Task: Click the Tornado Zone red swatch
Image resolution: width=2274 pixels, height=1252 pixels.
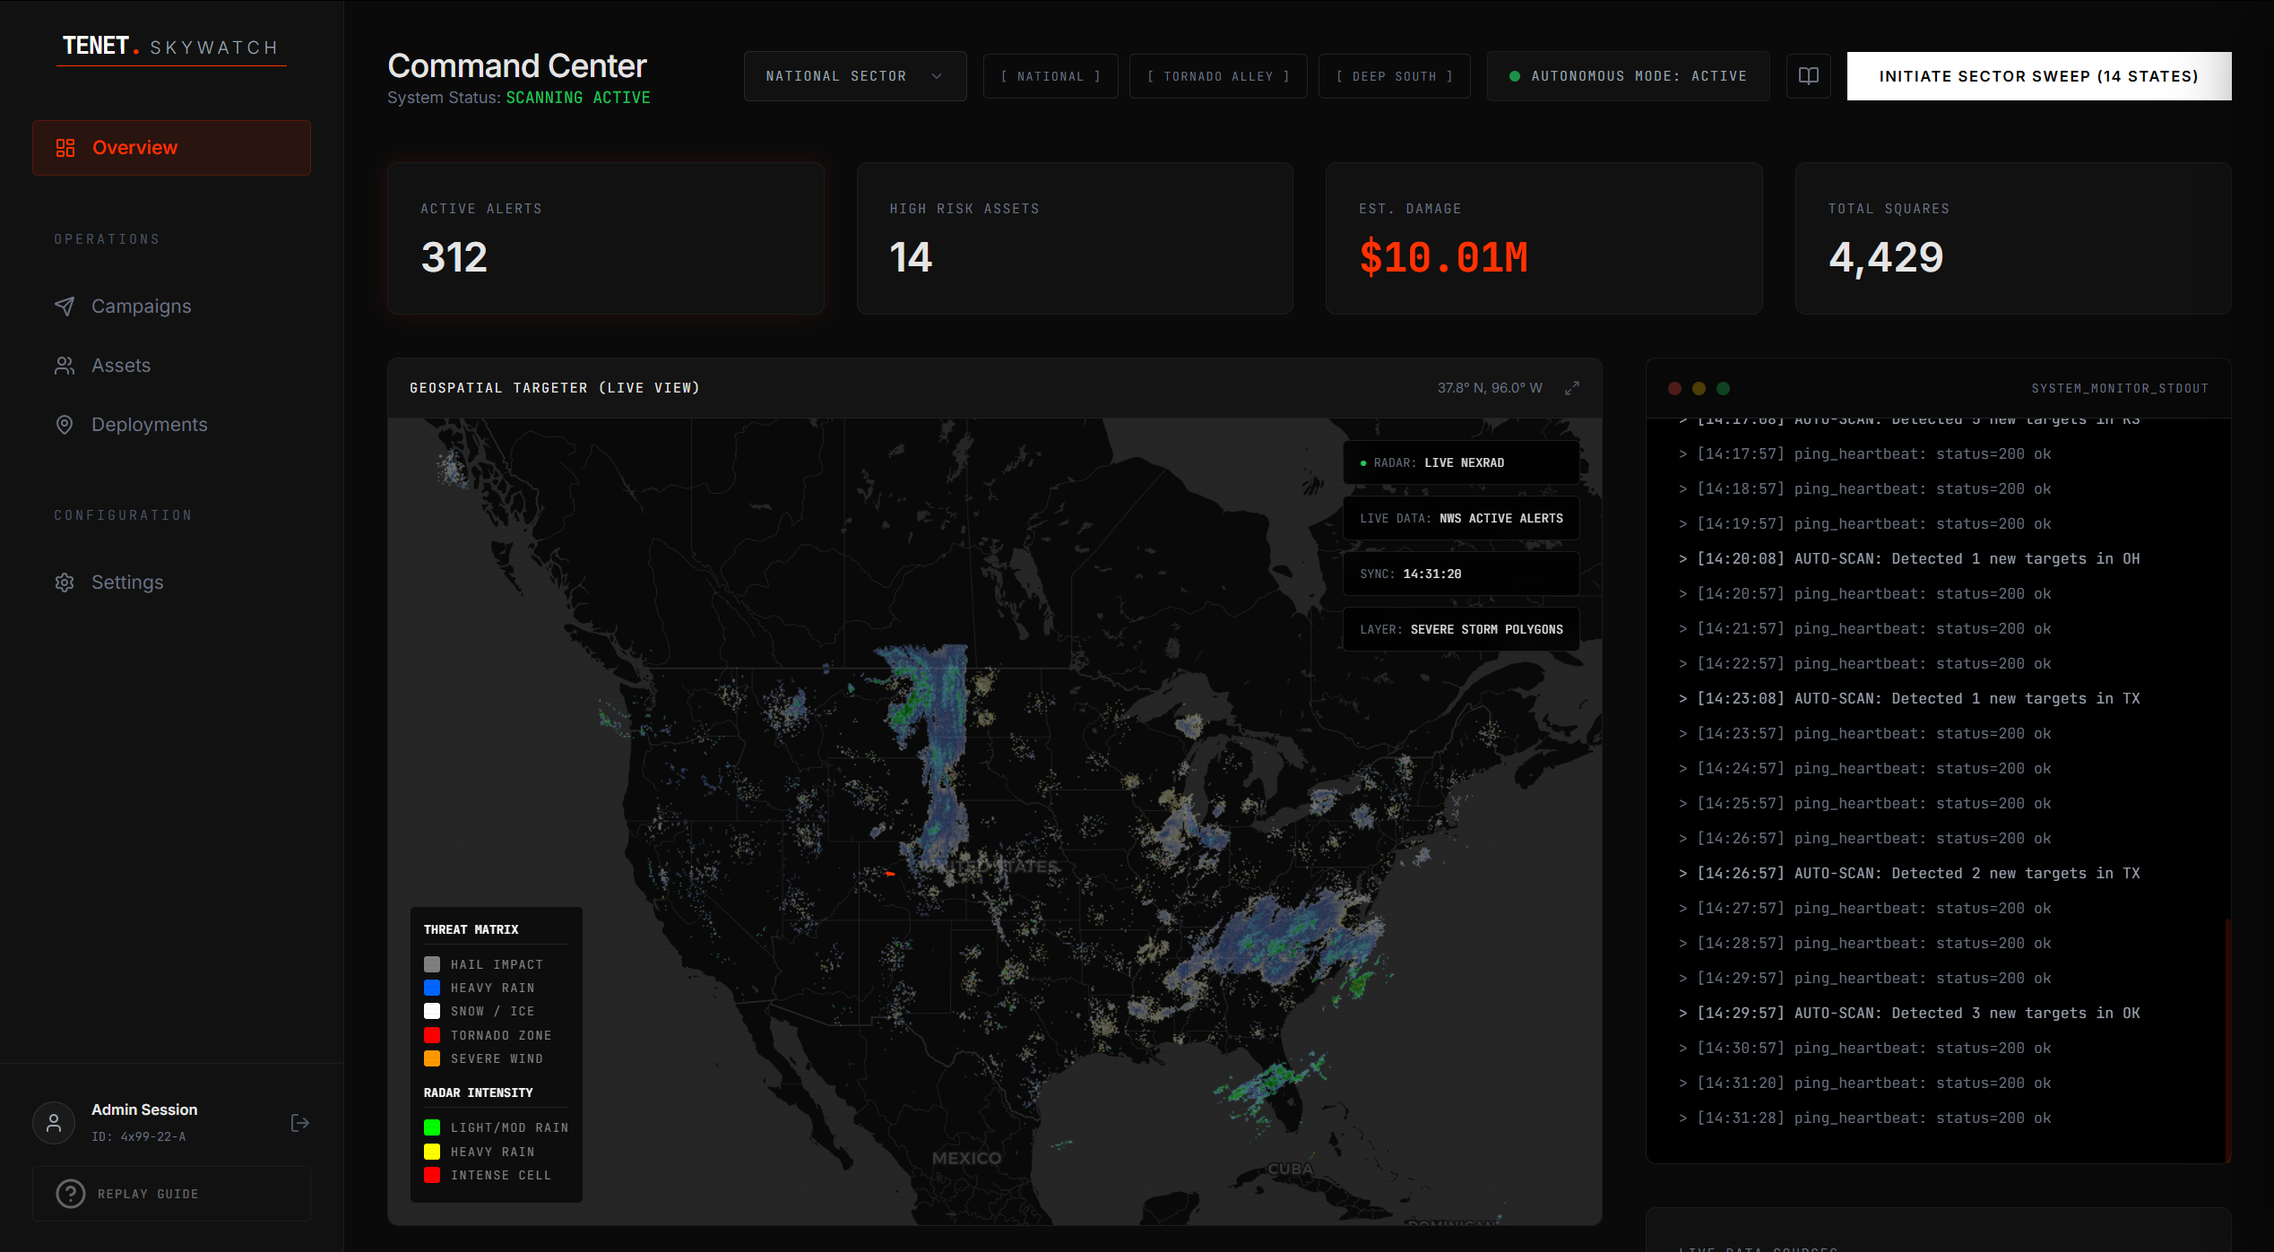Action: tap(432, 1035)
